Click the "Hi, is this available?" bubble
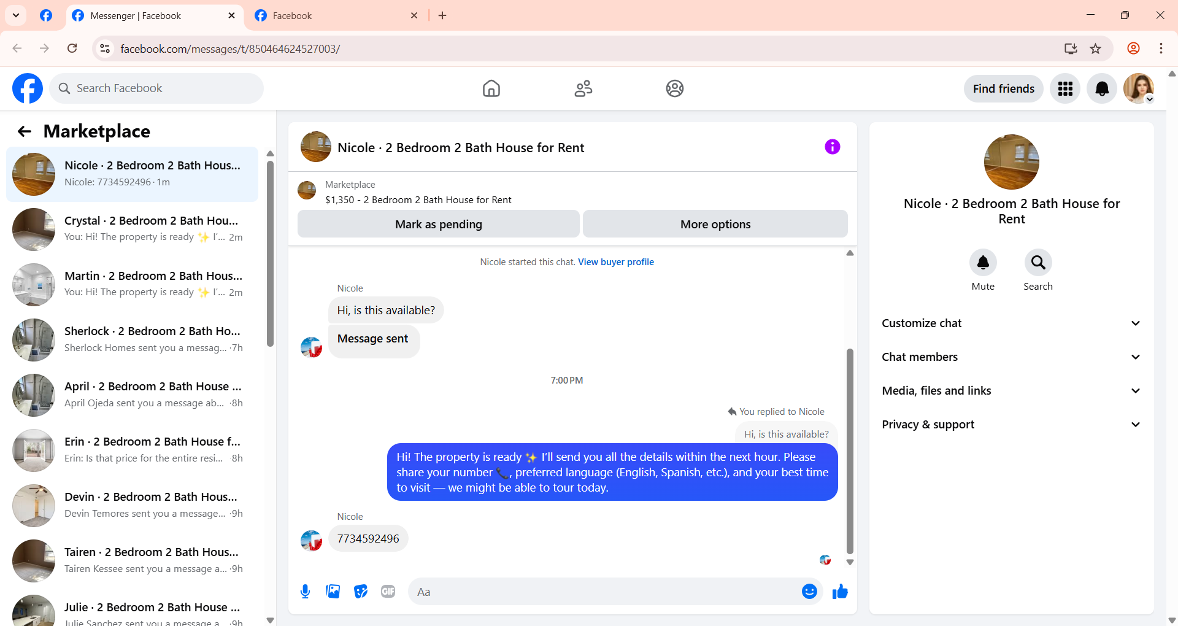 [x=386, y=311]
